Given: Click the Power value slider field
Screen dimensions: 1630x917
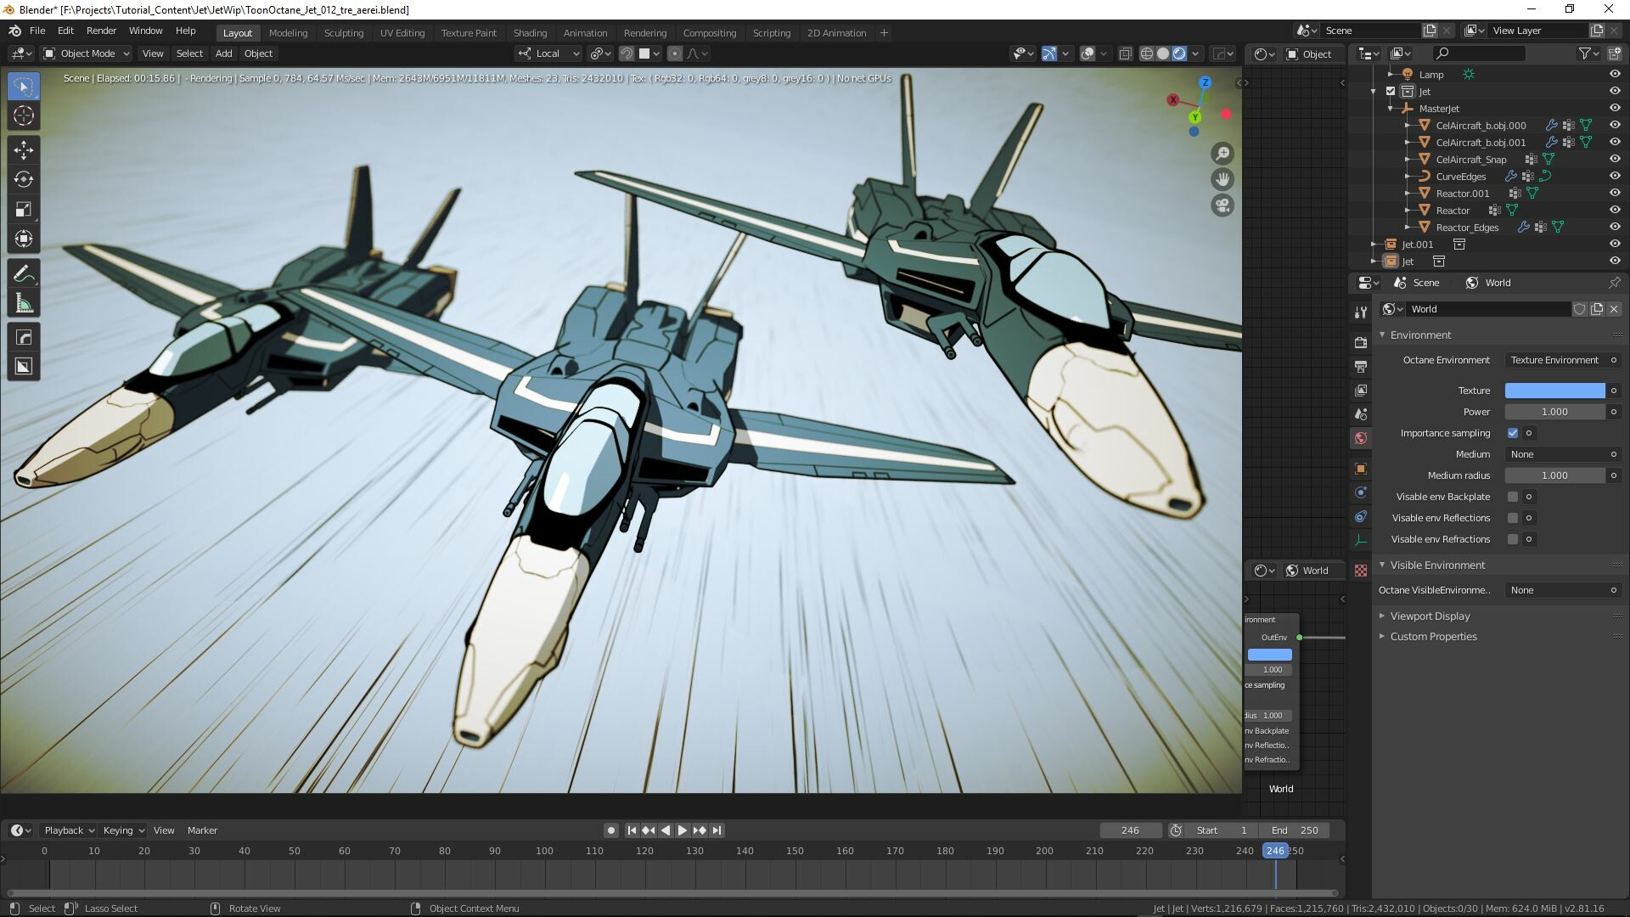Looking at the screenshot, I should pos(1554,412).
